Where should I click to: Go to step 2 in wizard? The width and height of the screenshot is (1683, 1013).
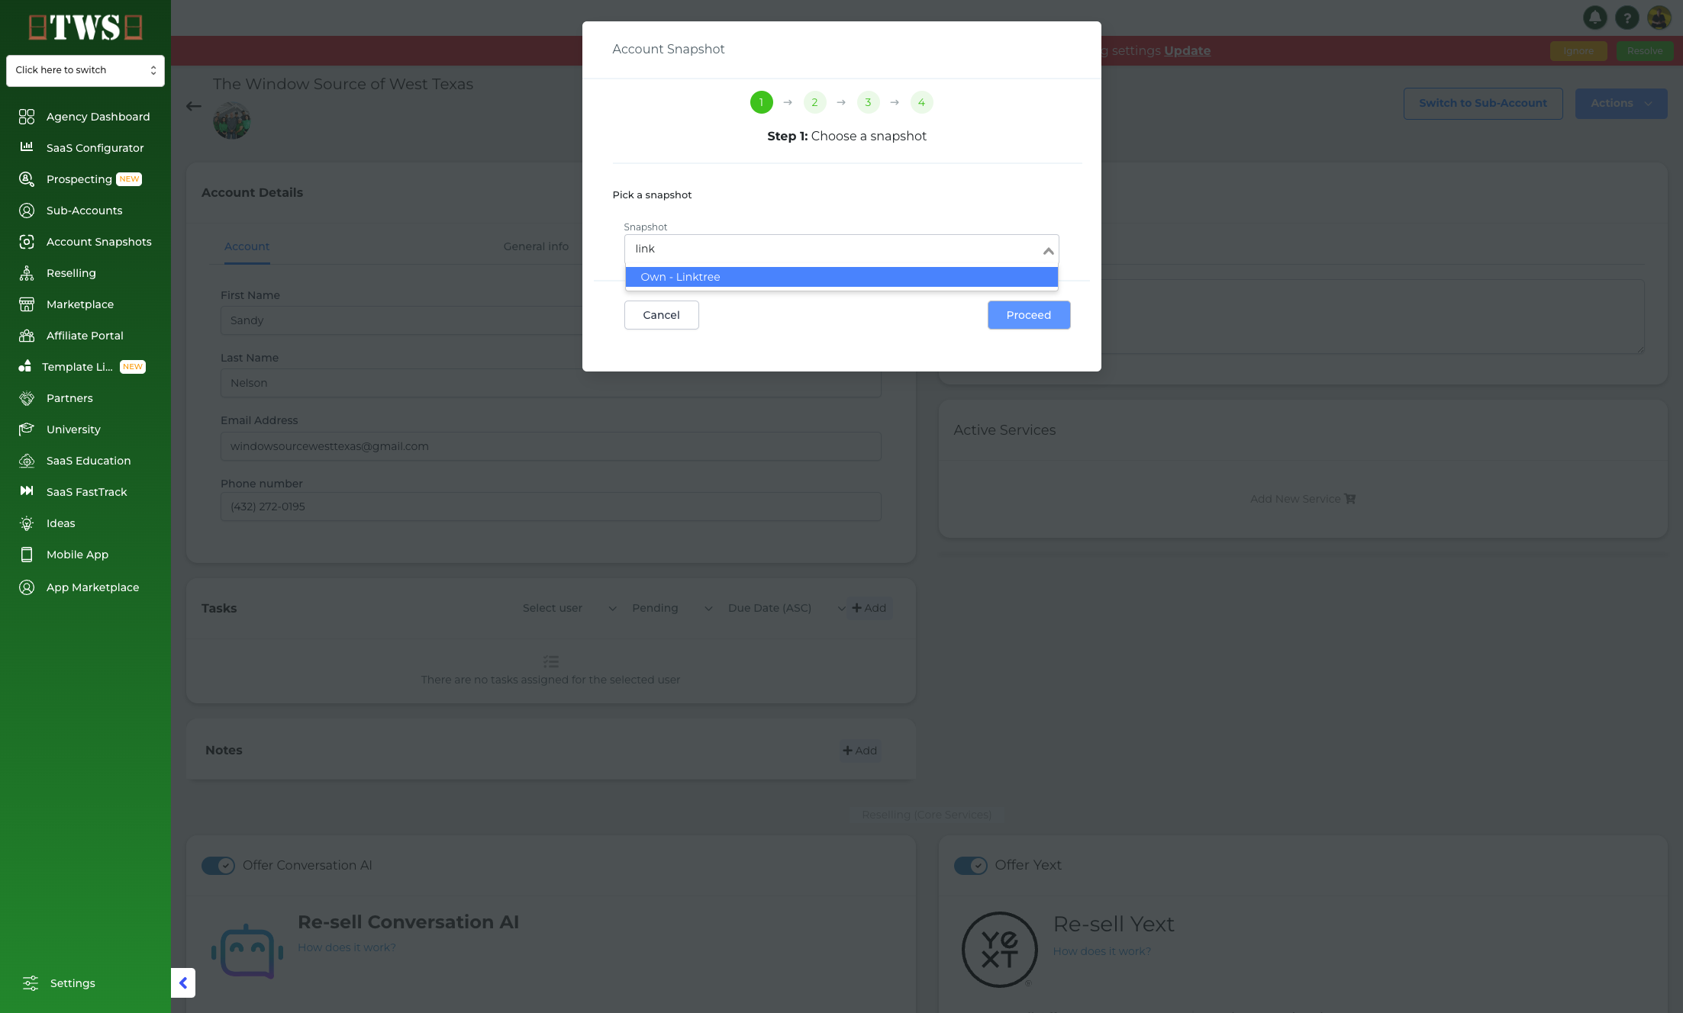point(814,102)
